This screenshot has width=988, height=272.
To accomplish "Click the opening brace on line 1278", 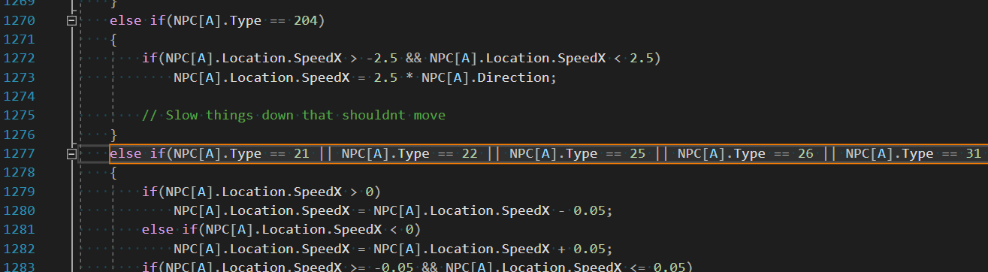I will [113, 173].
